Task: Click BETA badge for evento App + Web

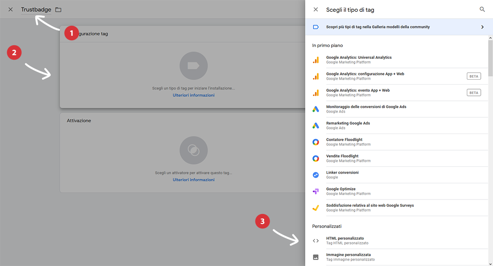Action: 474,92
